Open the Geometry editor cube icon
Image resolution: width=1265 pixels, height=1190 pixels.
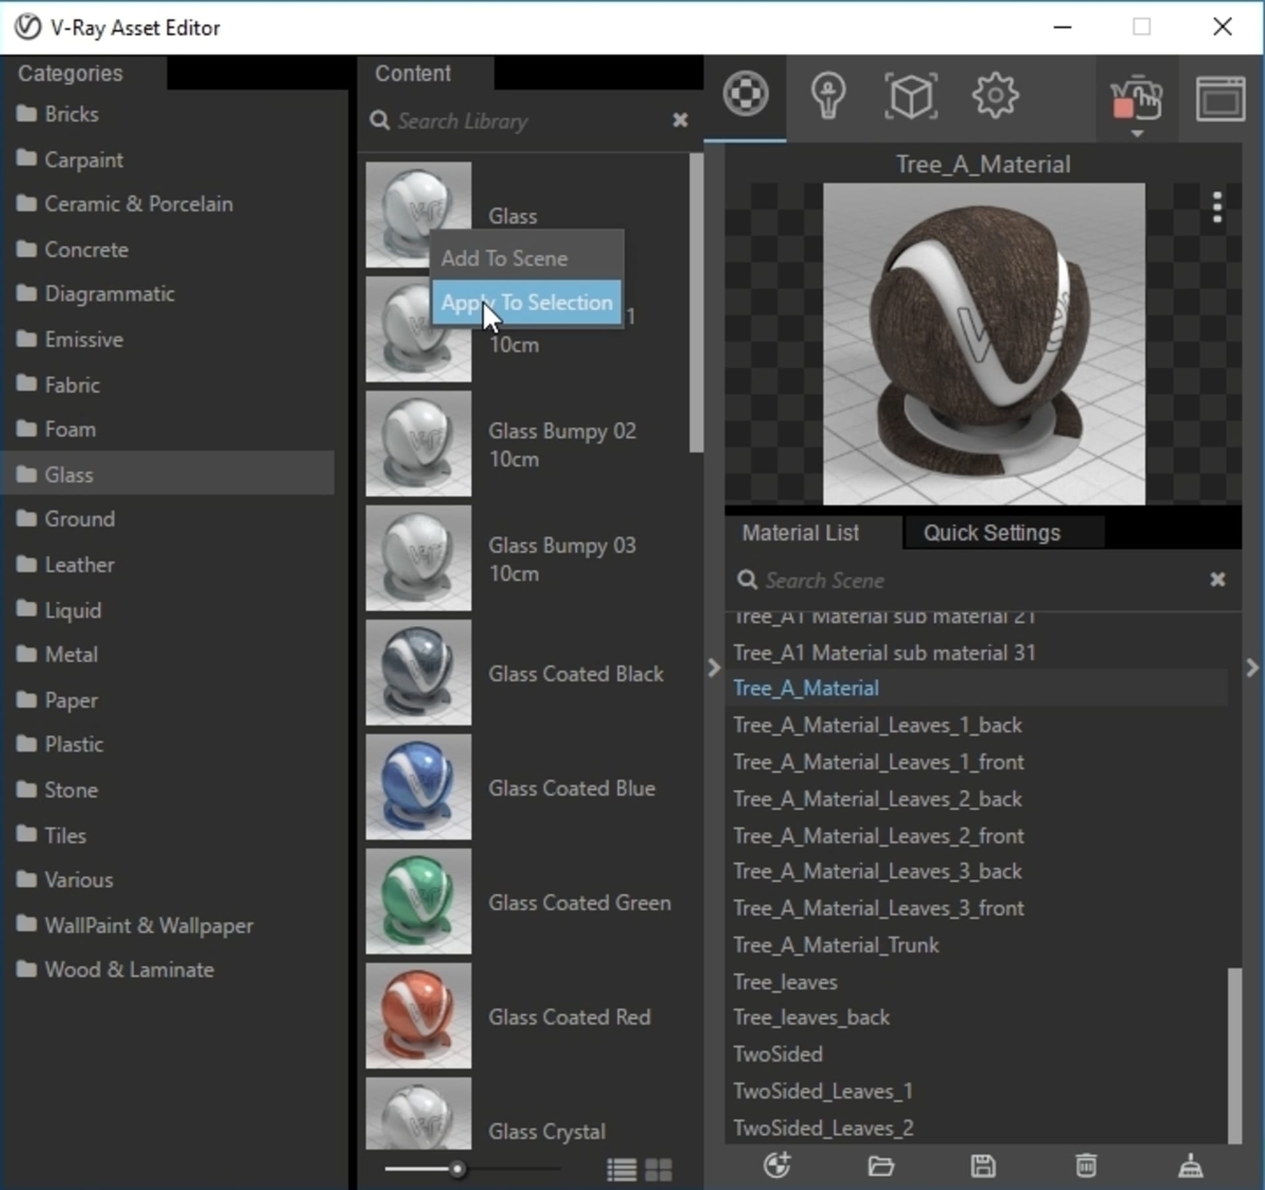pos(911,96)
